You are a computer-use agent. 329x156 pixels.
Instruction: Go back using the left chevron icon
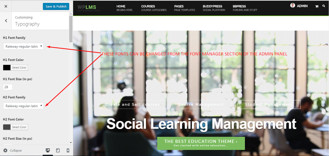[x=6, y=20]
